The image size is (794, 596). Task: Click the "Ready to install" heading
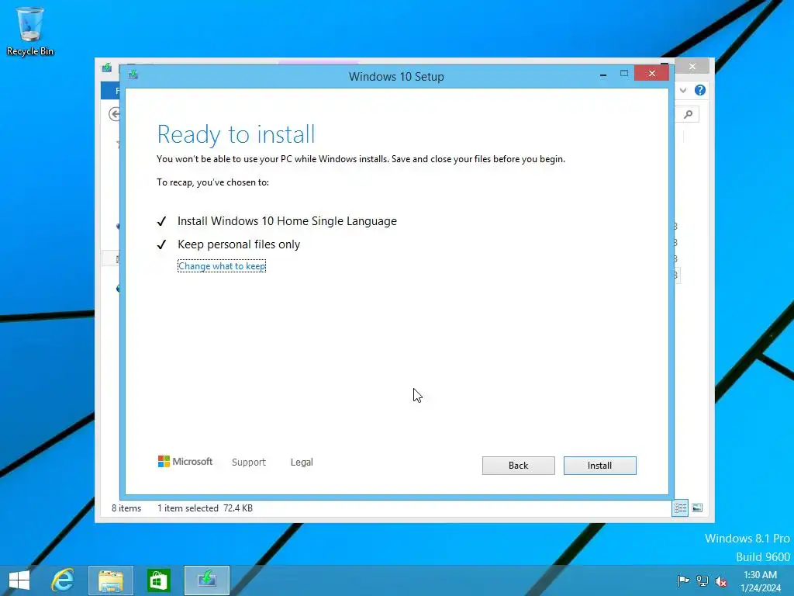click(x=236, y=134)
